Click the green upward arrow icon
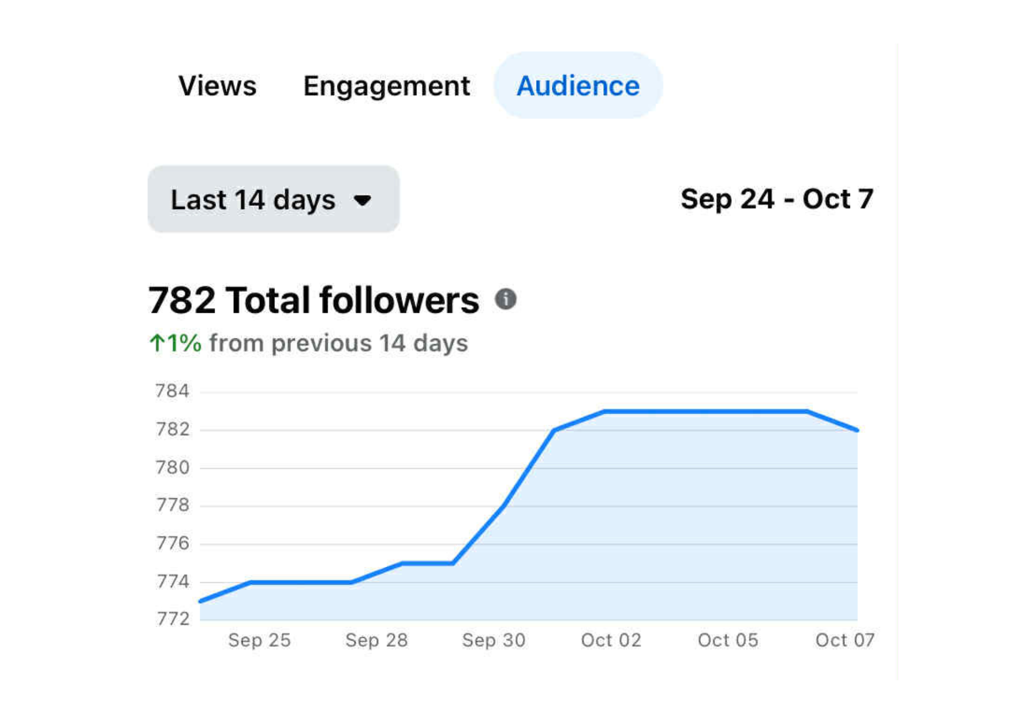Image resolution: width=1024 pixels, height=724 pixels. coord(157,343)
